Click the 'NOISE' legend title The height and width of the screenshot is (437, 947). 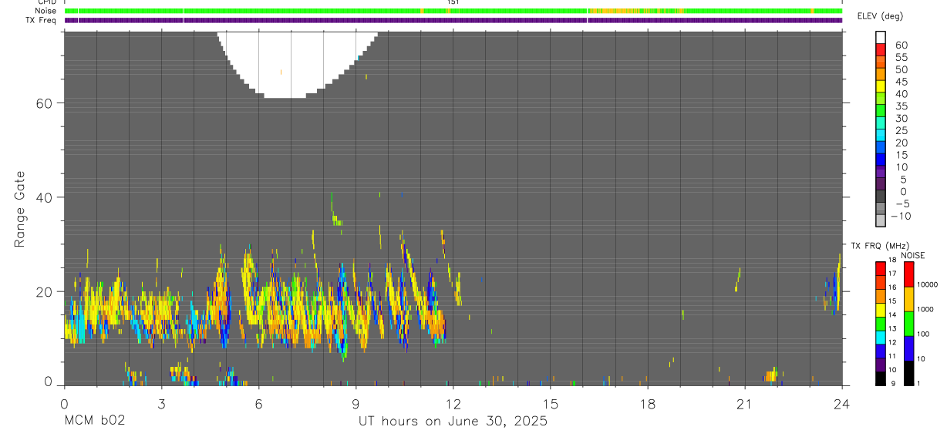(913, 256)
